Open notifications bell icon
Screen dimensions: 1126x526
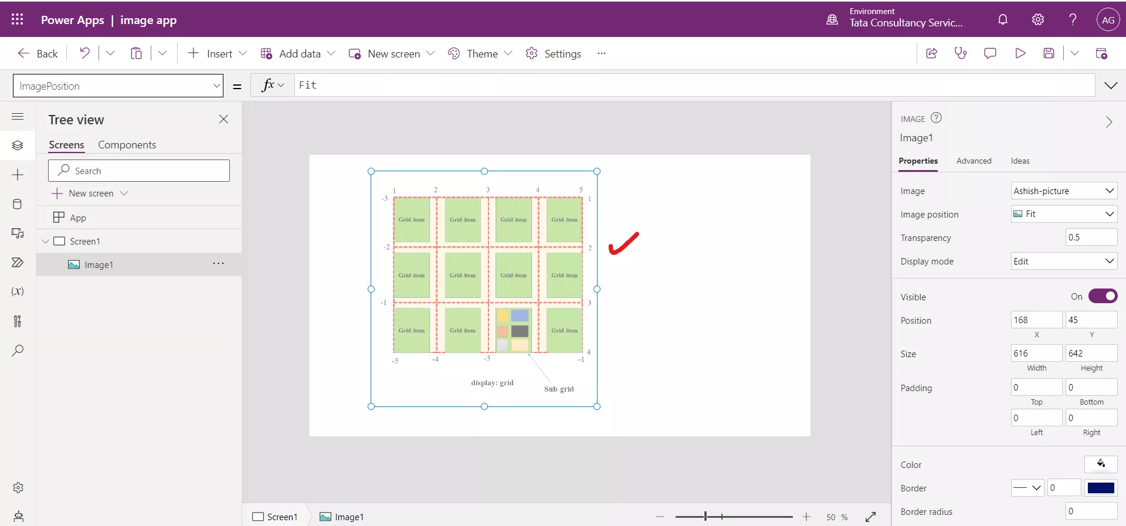pos(1003,19)
